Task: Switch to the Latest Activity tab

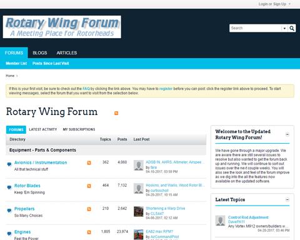Action: (x=43, y=129)
